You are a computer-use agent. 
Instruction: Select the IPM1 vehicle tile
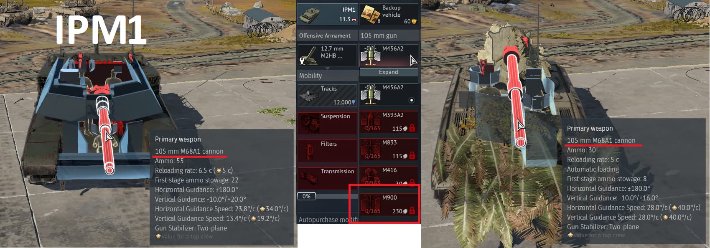tap(328, 14)
